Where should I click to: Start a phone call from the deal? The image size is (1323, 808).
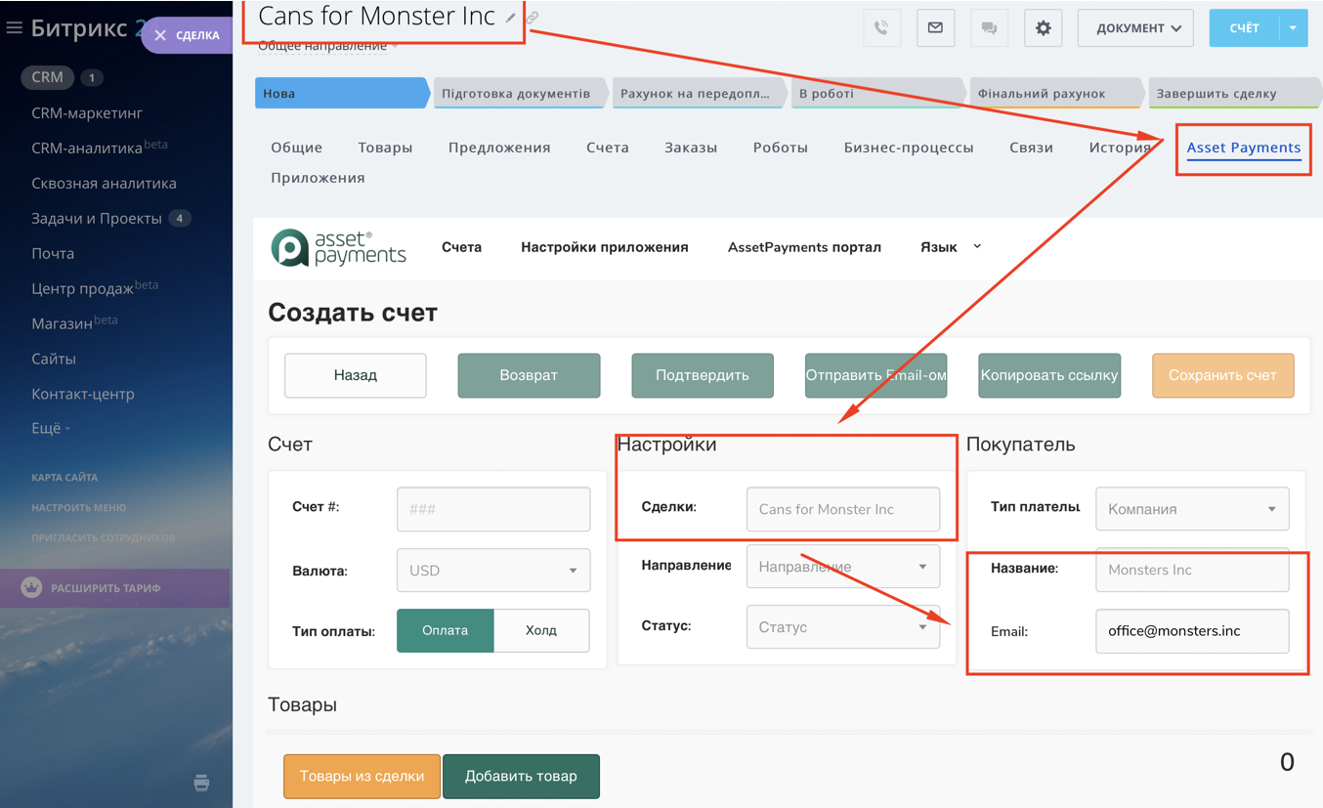coord(881,28)
